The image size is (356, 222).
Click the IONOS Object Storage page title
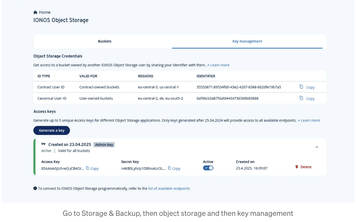point(61,20)
